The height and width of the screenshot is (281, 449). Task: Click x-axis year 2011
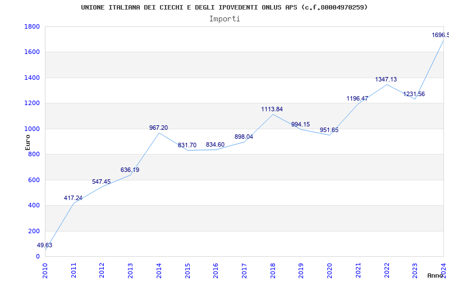pyautogui.click(x=74, y=270)
